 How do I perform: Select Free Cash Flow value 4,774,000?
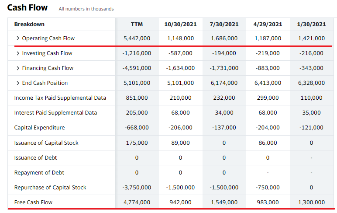(x=137, y=202)
